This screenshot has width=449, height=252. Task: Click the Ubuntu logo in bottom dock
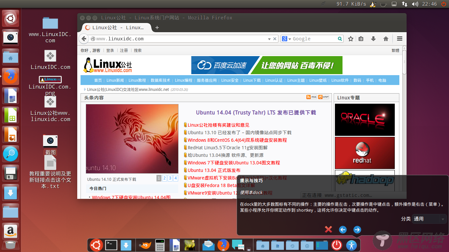coord(97,245)
